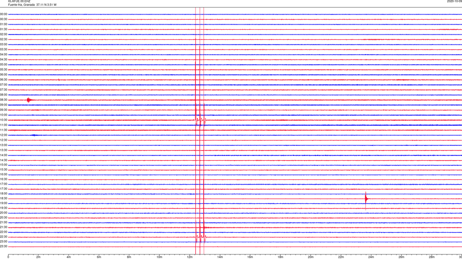Click the 09:00 trace time label
The height and width of the screenshot is (259, 462).
(x=3, y=105)
